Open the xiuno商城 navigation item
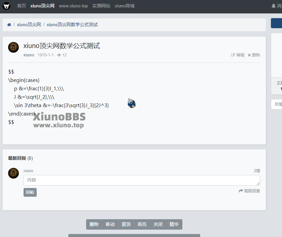This screenshot has width=282, height=237. 125,6
